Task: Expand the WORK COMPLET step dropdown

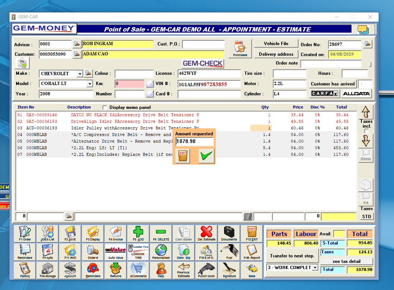Action: 315,268
